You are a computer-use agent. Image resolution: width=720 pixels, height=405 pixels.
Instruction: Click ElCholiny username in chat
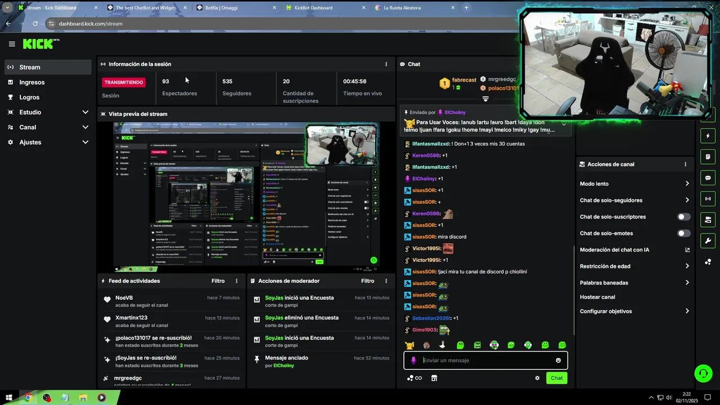(x=424, y=178)
